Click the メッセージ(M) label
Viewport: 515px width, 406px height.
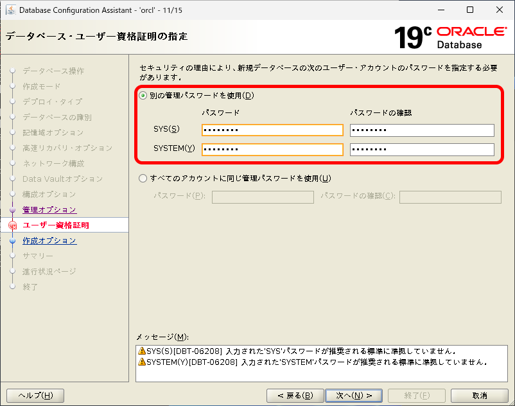(x=162, y=337)
